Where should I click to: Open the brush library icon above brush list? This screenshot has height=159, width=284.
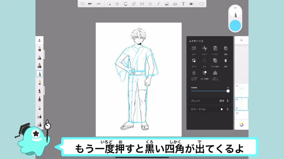point(39,40)
